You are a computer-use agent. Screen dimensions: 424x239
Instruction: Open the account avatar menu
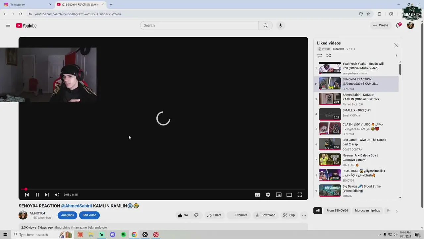point(410,26)
